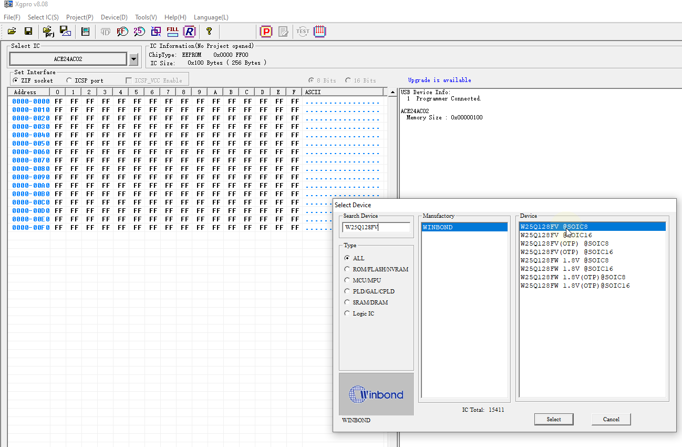Viewport: 682px width, 447px height.
Task: Select the ALL type radio button
Action: tap(347, 258)
